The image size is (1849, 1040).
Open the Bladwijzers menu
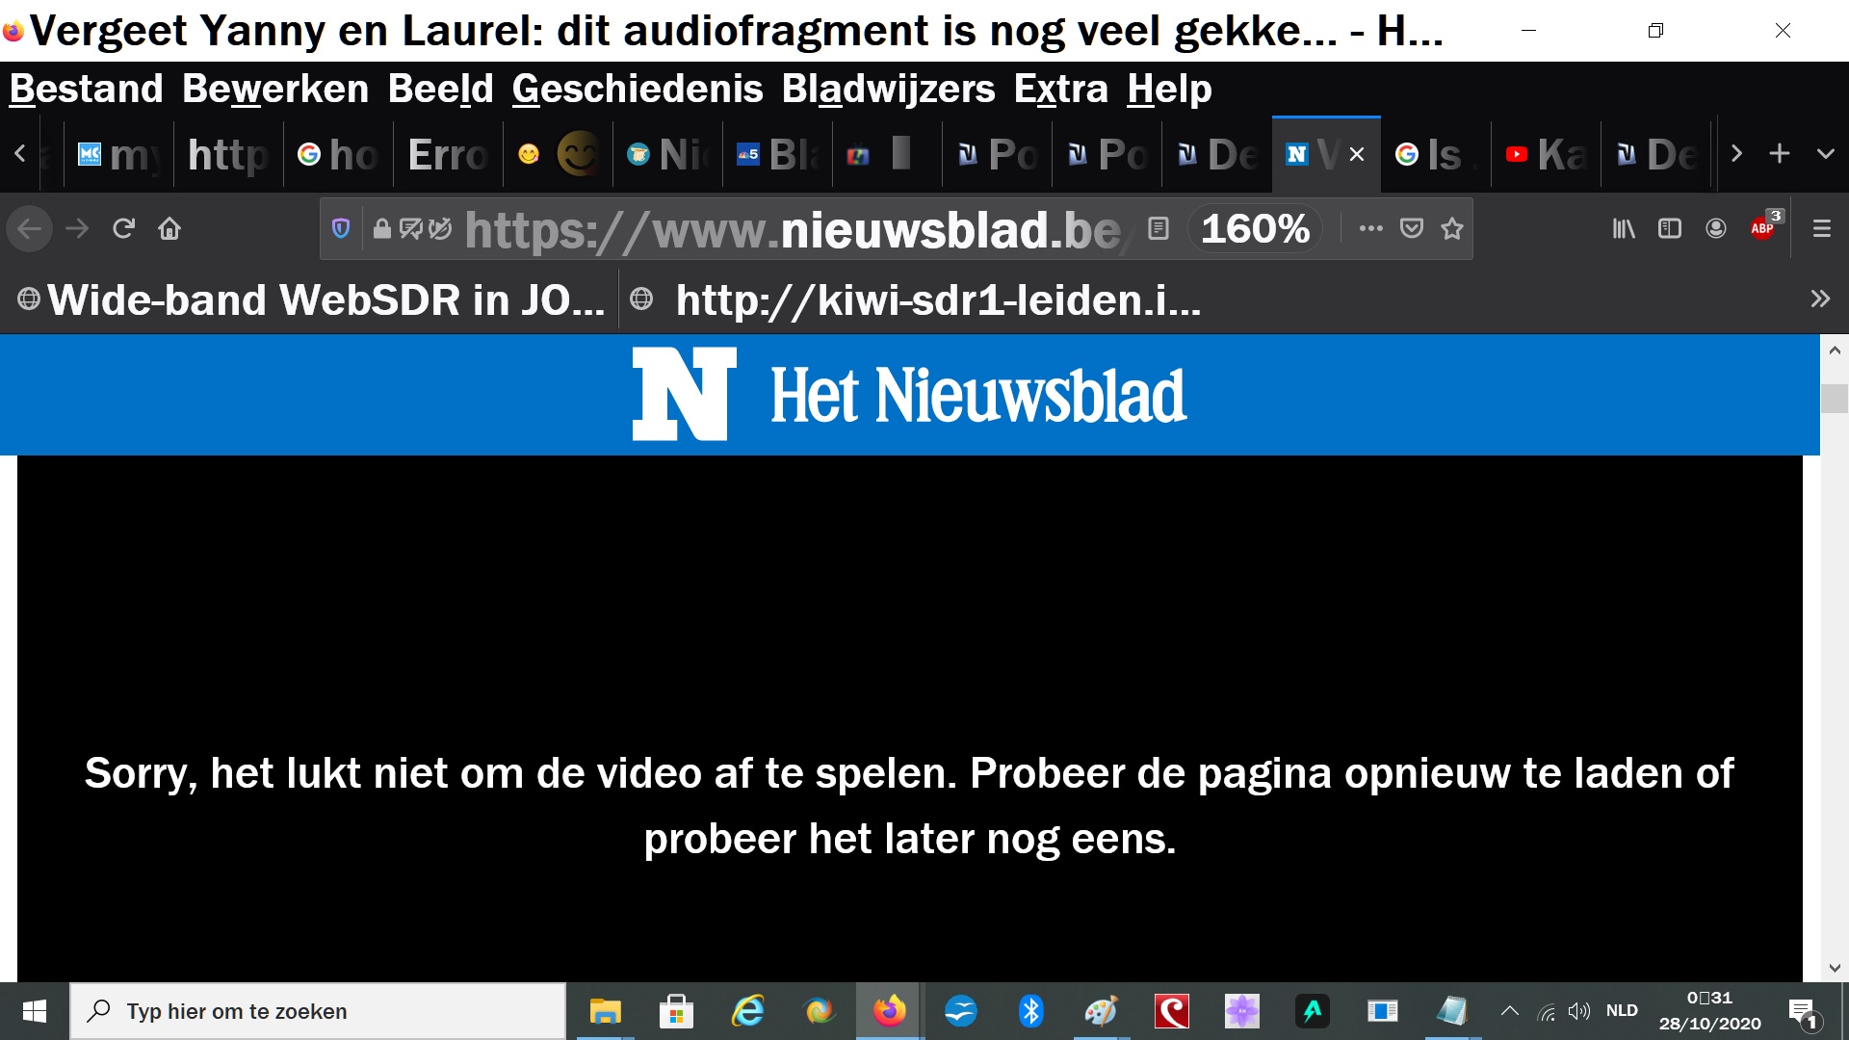887,90
